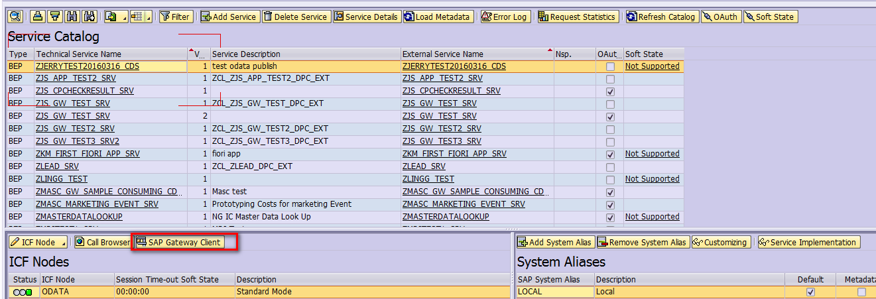The height and width of the screenshot is (299, 876).
Task: Sort the catalog in descending order
Action: click(56, 17)
